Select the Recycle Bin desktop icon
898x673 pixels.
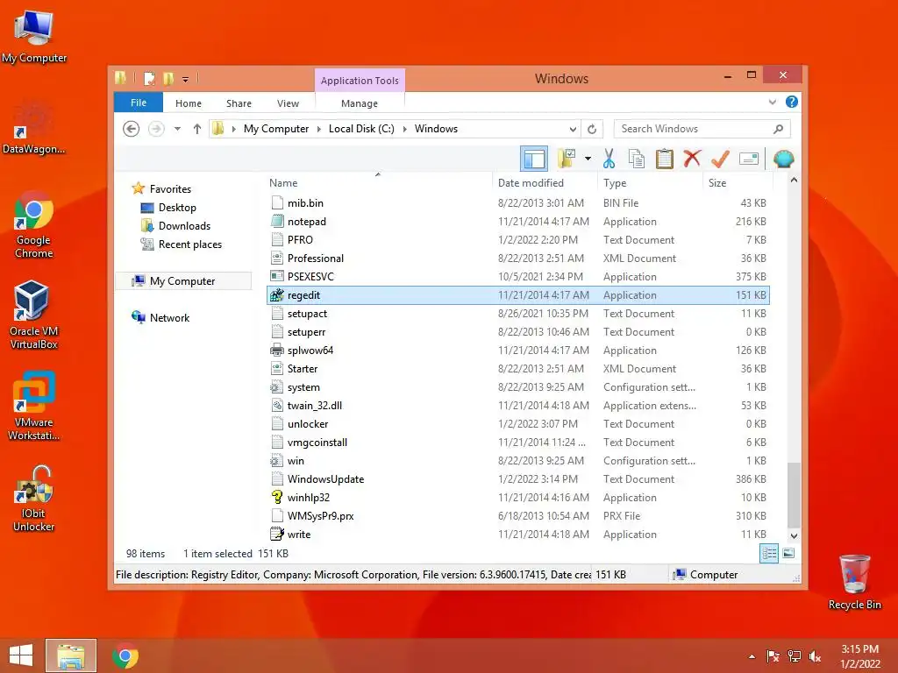tap(854, 583)
